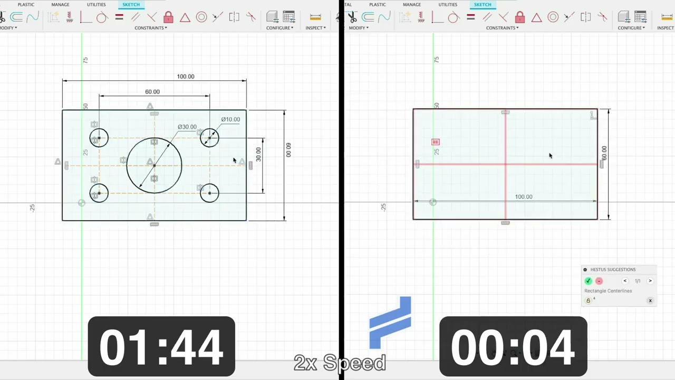The width and height of the screenshot is (675, 380).
Task: Click the Measure ruler icon in left pane
Action: tap(315, 17)
